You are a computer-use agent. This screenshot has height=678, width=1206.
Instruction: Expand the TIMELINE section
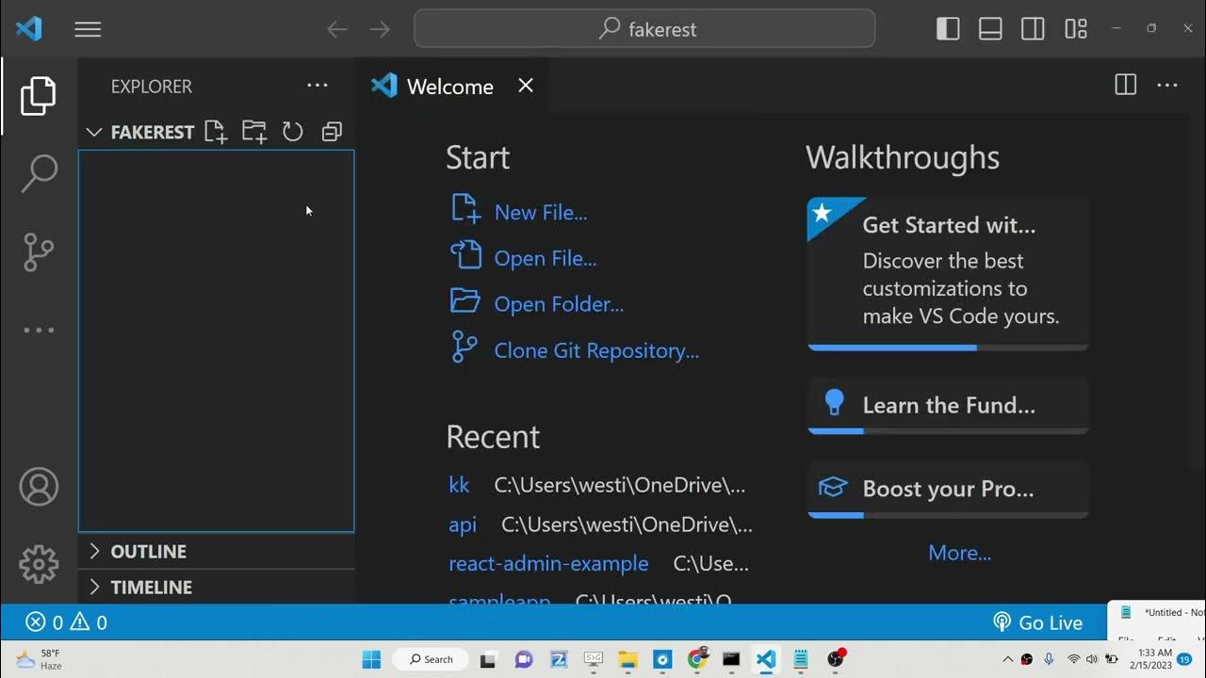151,587
